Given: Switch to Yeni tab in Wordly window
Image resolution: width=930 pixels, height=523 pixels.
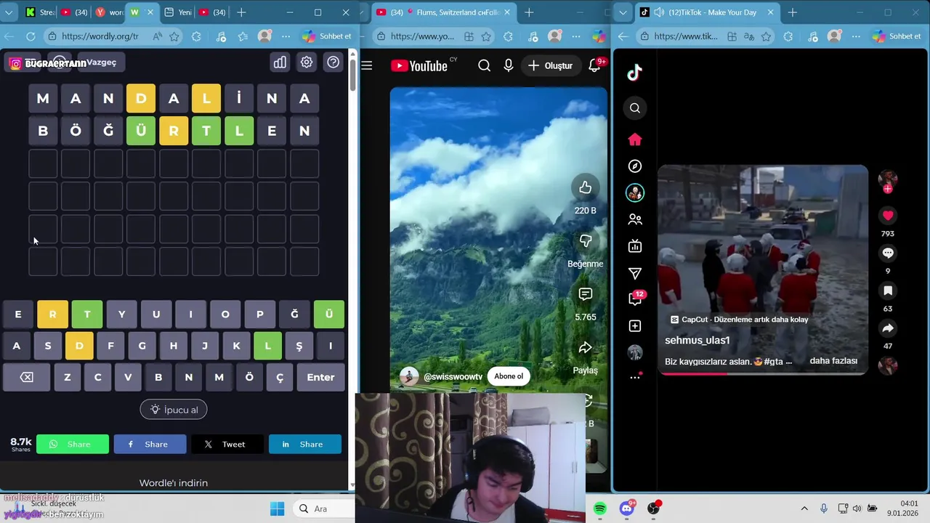Looking at the screenshot, I should tap(177, 12).
